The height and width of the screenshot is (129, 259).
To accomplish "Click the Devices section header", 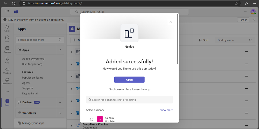I will click(36, 102).
